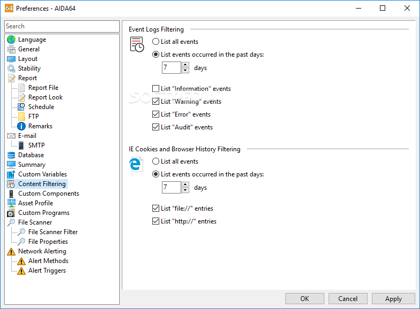Click the OK button

pos(305,298)
